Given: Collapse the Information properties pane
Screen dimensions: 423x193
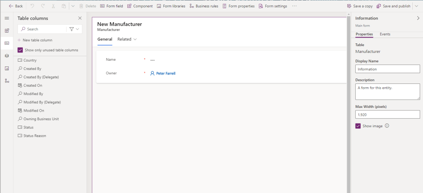Looking at the screenshot, I should 418,18.
